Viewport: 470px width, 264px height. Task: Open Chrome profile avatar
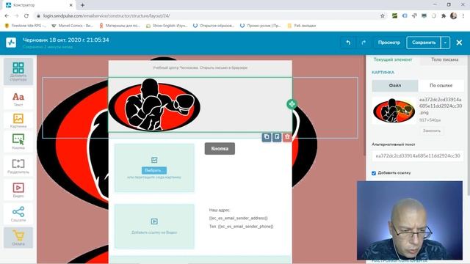click(x=454, y=16)
